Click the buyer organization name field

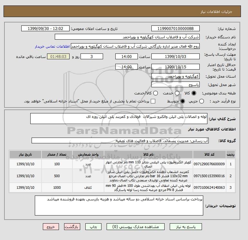click(x=127, y=37)
